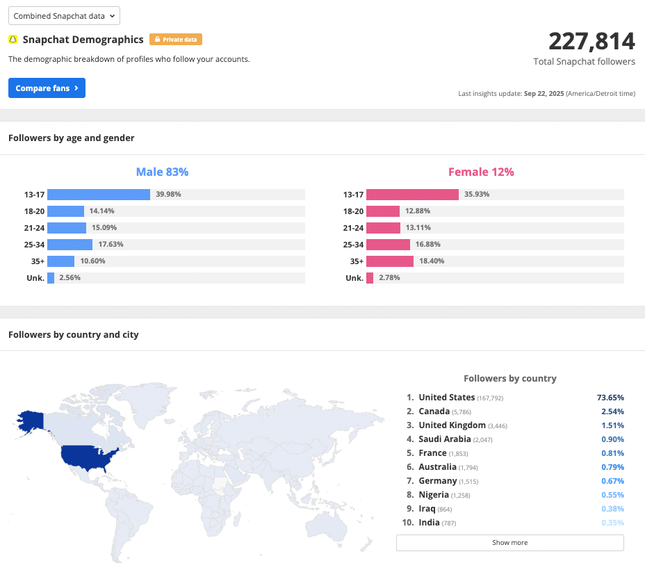Click the Male 25-34 blue bar
Image resolution: width=645 pixels, height=563 pixels.
(70, 245)
